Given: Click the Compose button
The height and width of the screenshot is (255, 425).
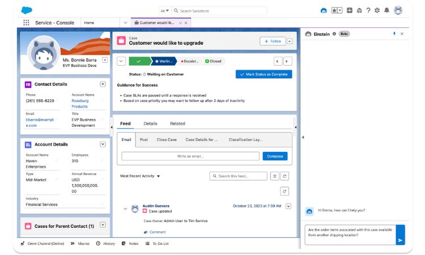Looking at the screenshot, I should coord(275,156).
